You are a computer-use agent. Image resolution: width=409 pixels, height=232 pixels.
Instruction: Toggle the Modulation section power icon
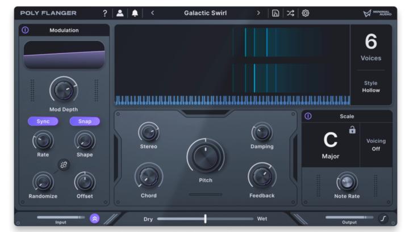pyautogui.click(x=26, y=30)
